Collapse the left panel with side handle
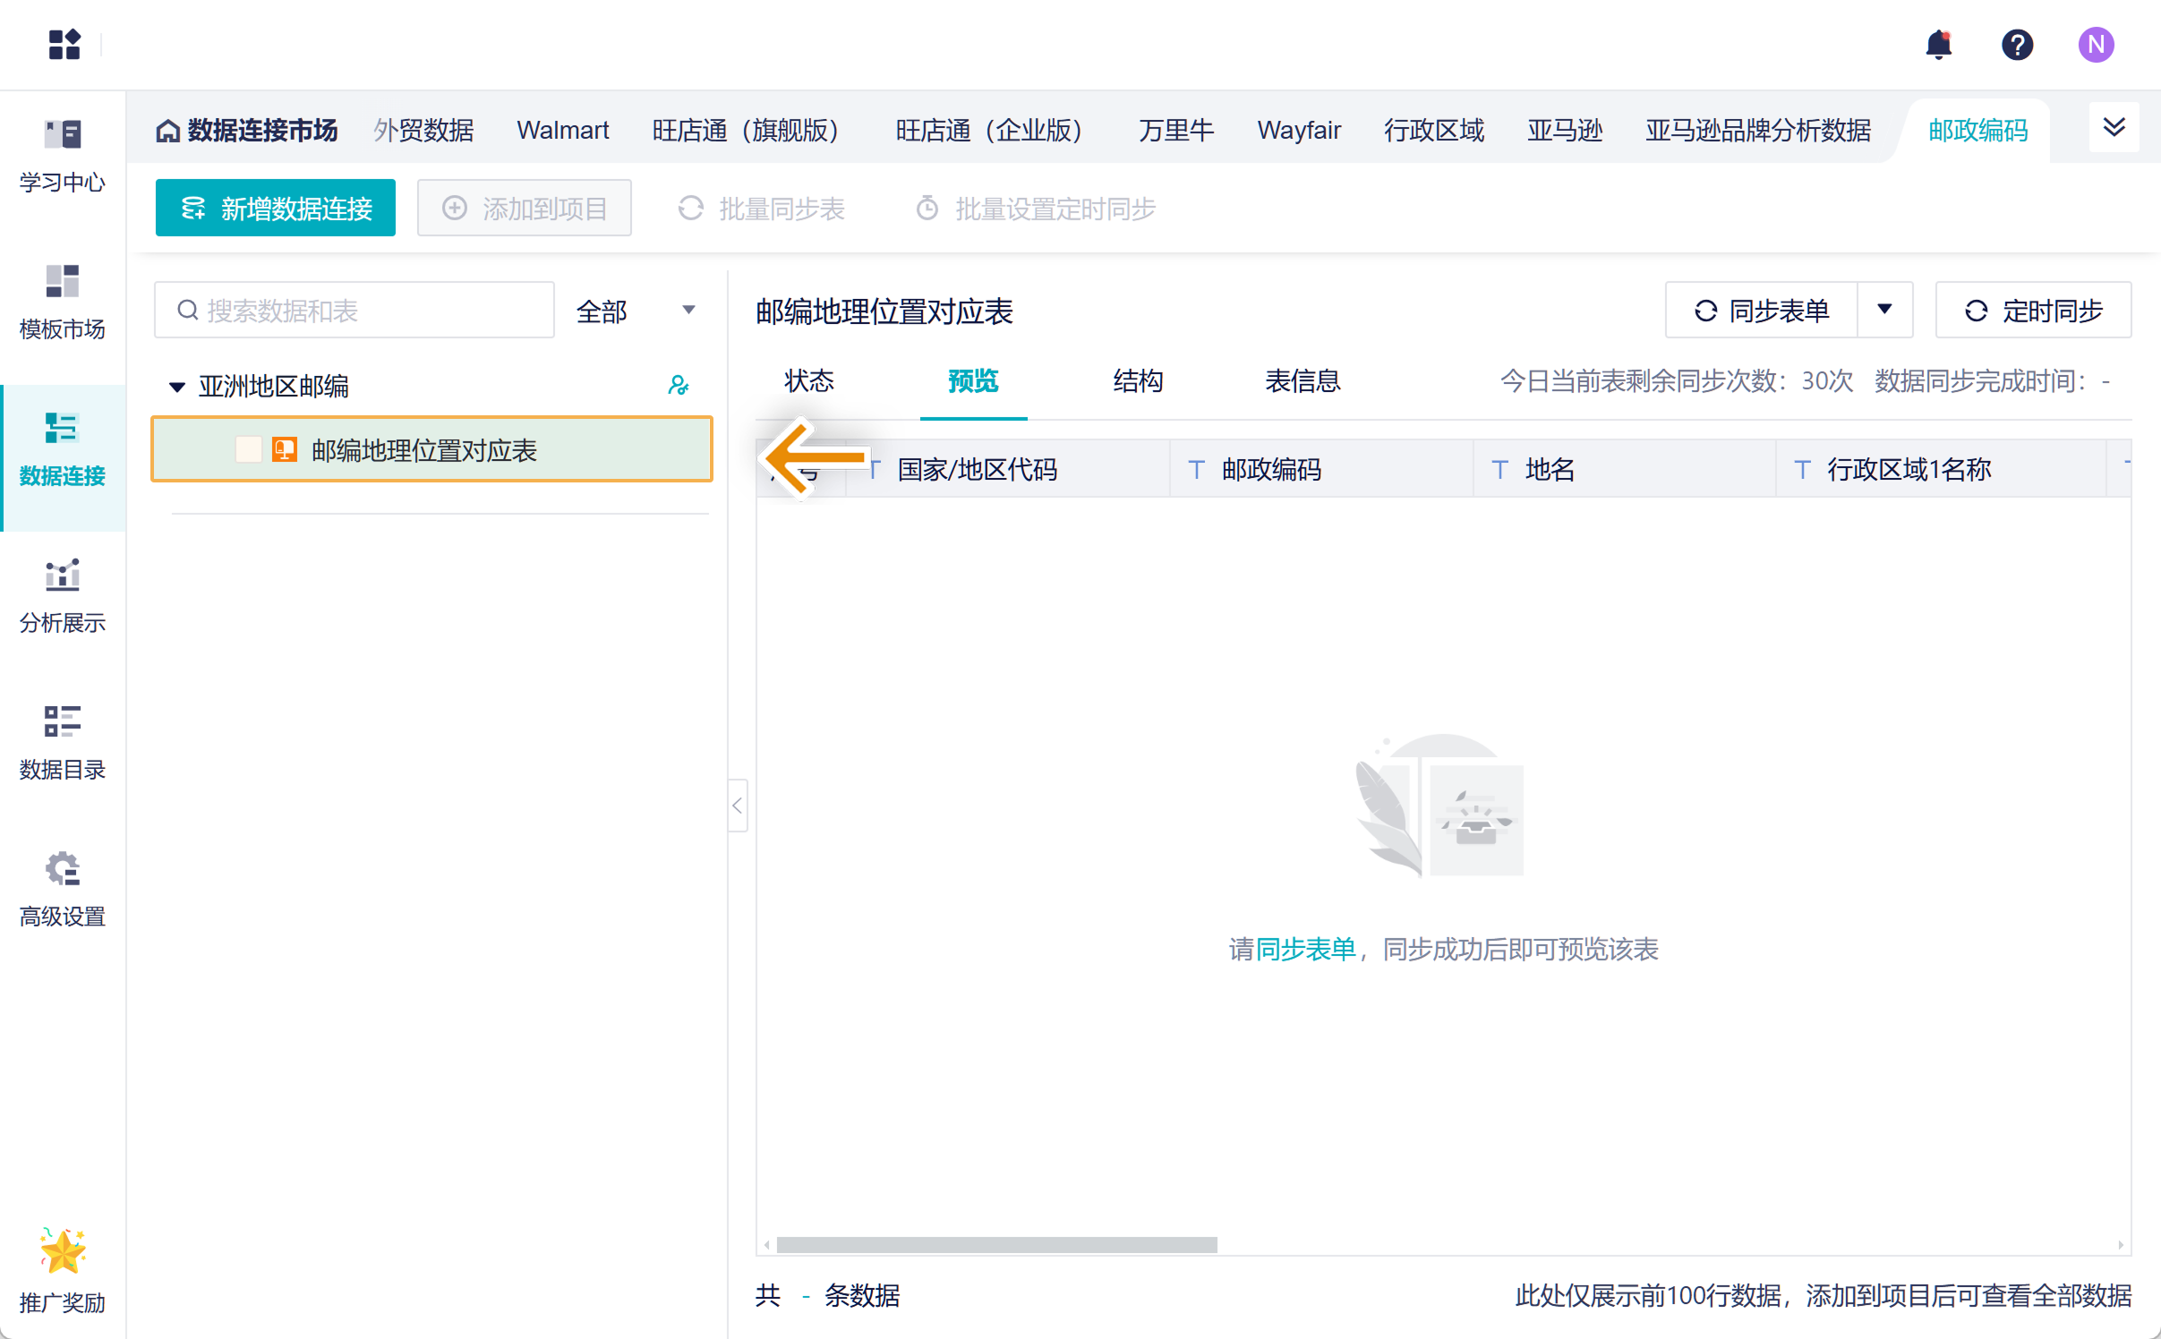 (x=737, y=806)
